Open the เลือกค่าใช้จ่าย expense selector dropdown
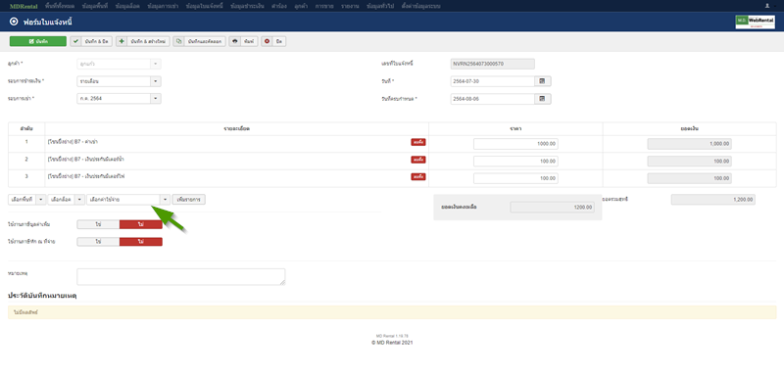 click(128, 199)
